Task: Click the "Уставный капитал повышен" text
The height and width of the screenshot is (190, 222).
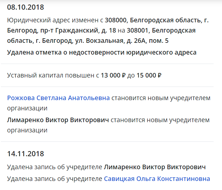Action: (51, 75)
